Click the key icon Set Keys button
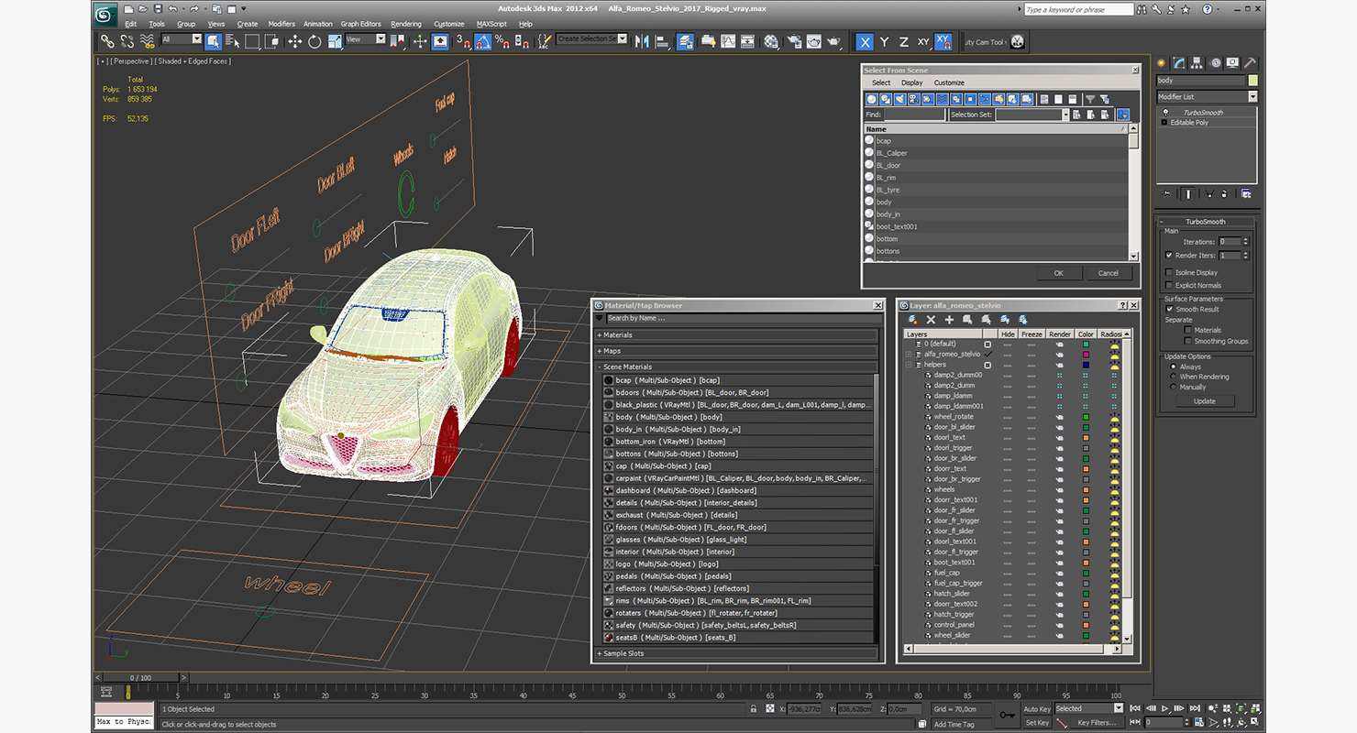This screenshot has height=733, width=1357. [1008, 714]
